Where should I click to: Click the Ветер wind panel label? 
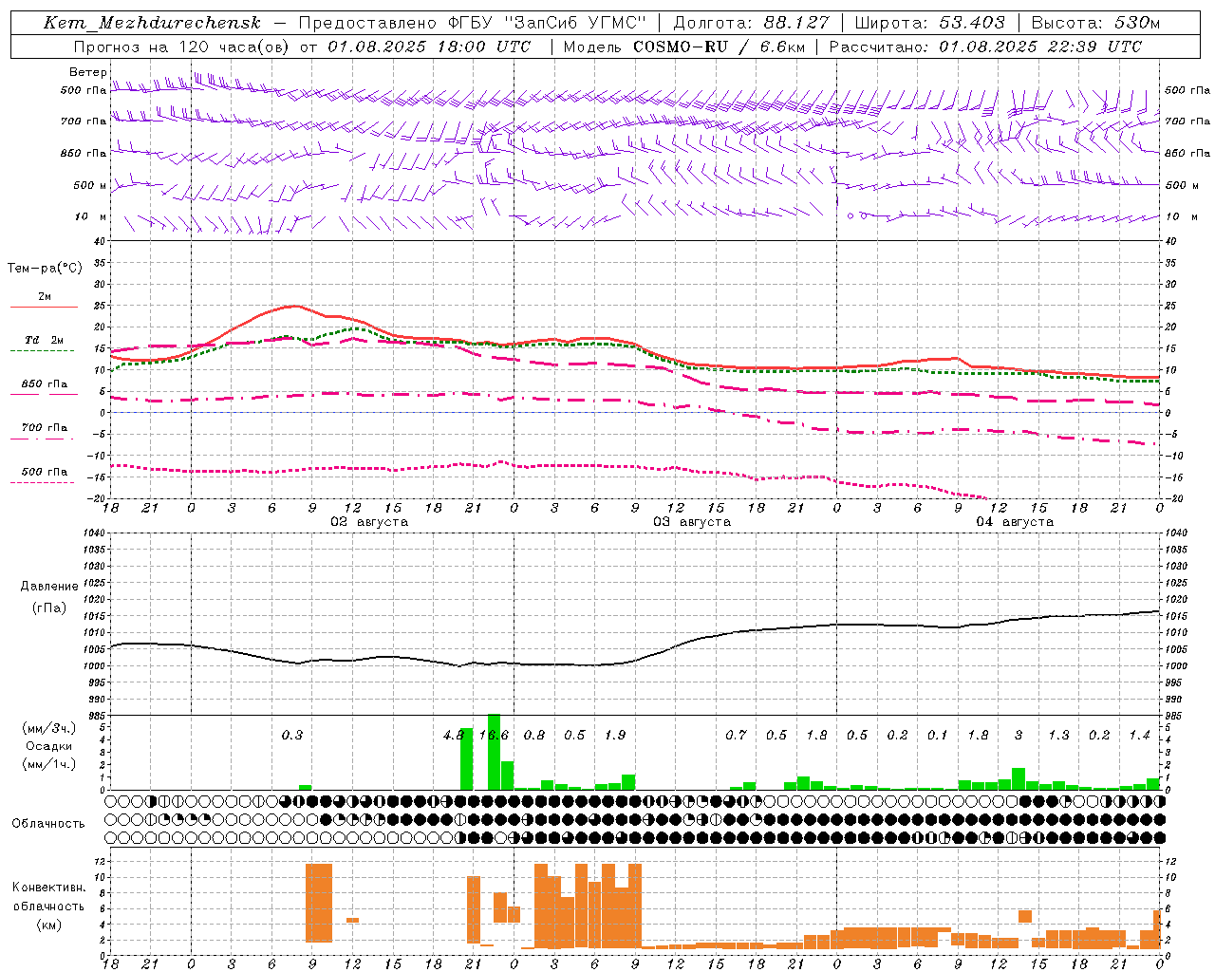87,72
